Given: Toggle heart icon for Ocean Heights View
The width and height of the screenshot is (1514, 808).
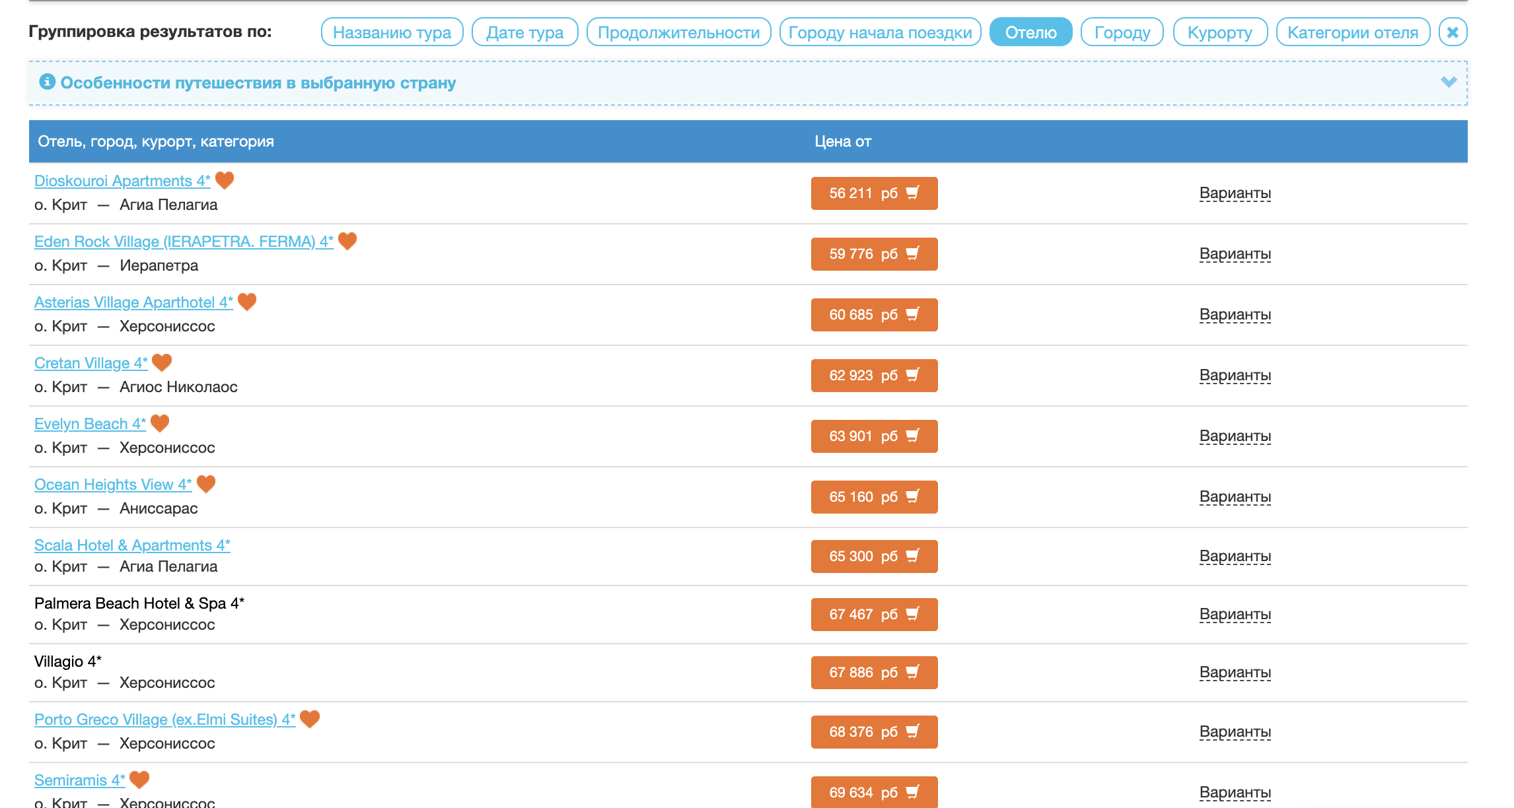Looking at the screenshot, I should [x=206, y=484].
